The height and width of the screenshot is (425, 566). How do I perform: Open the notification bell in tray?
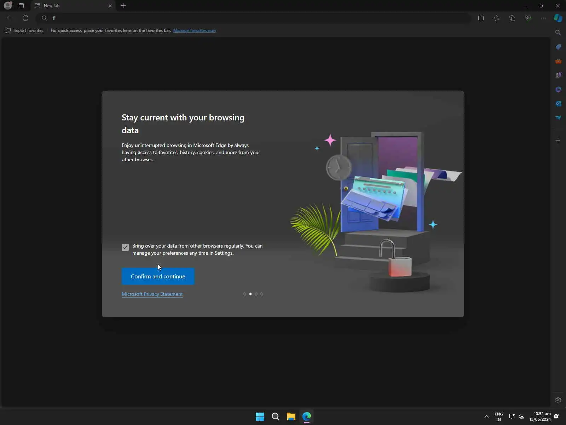[556, 416]
